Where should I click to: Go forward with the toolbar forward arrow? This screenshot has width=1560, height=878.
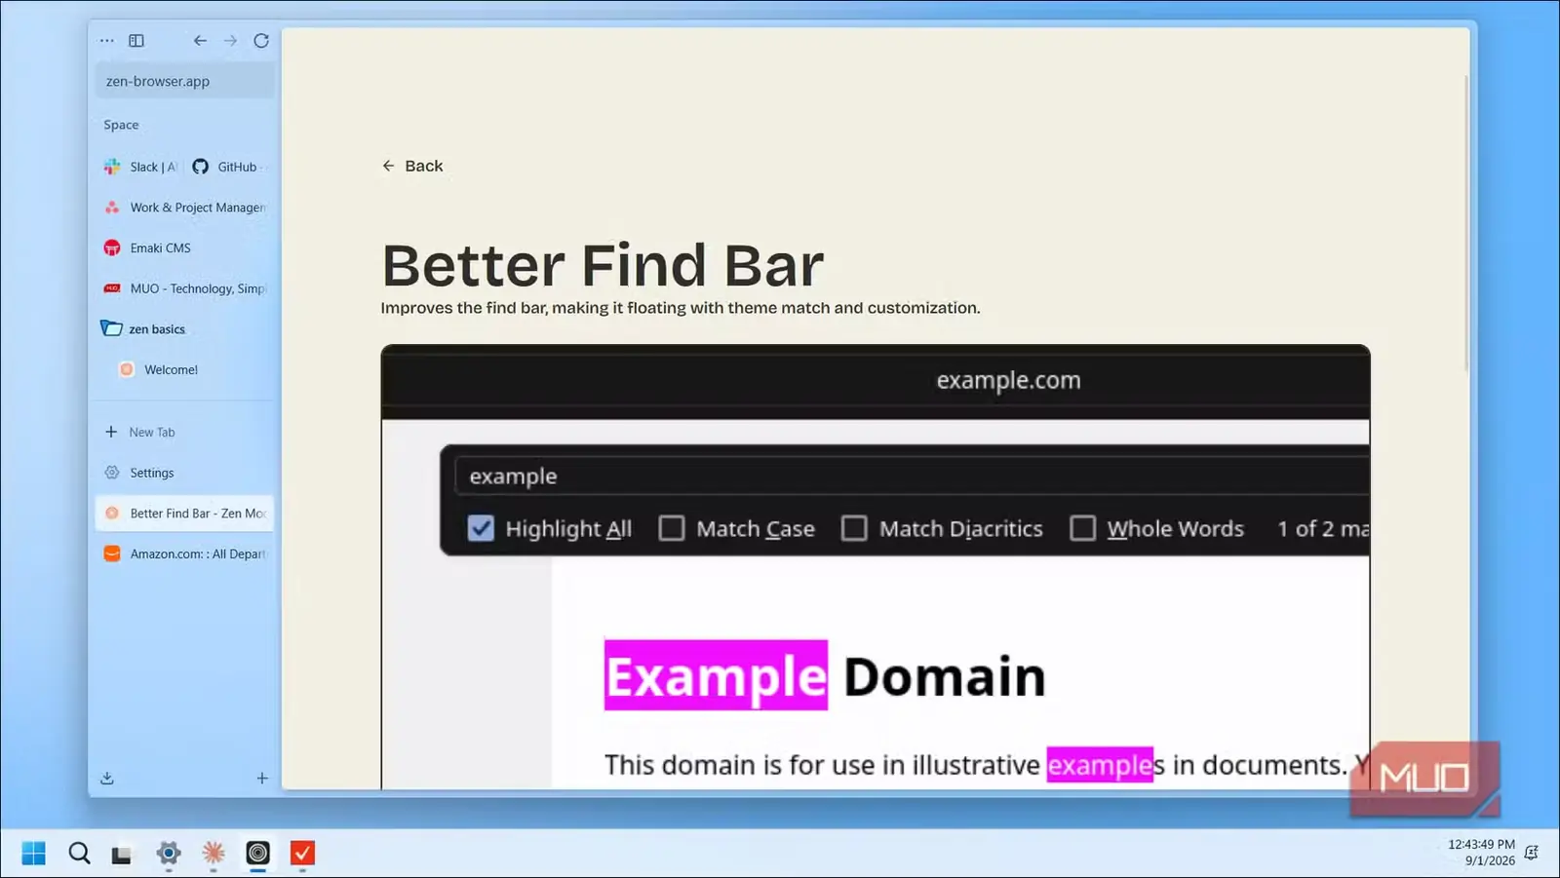tap(230, 41)
